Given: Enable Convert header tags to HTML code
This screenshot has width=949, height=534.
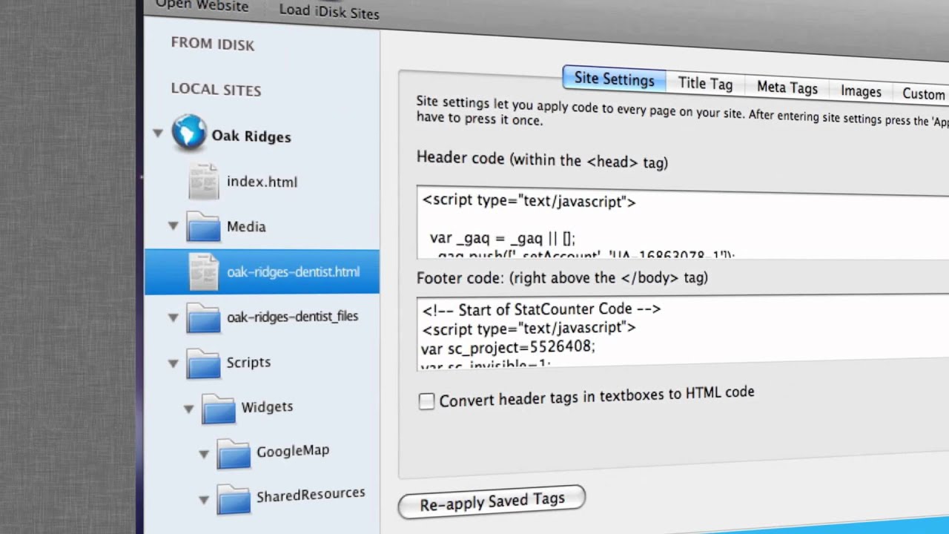Looking at the screenshot, I should (426, 401).
